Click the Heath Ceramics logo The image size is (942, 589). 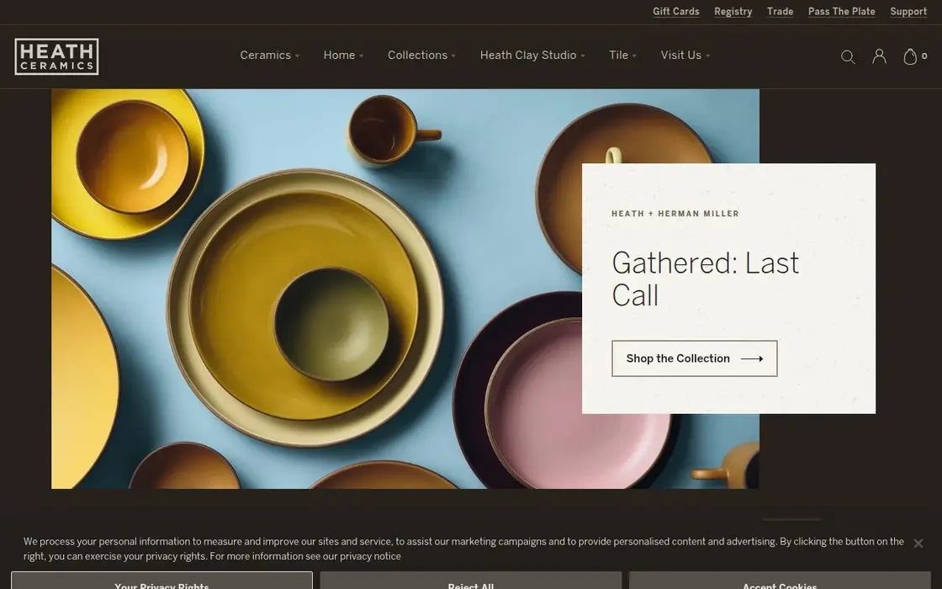(56, 56)
